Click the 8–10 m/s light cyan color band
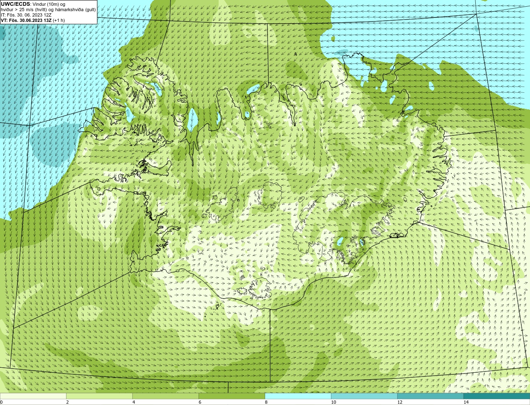Viewport: 530px width, 405px height. 298,396
